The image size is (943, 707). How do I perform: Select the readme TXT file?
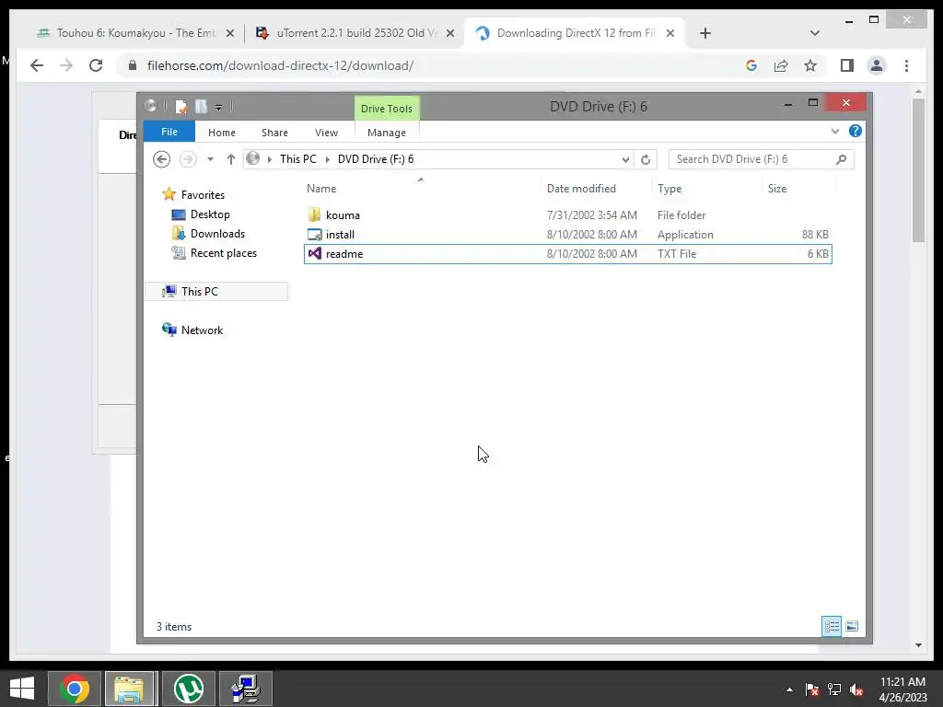click(x=567, y=254)
